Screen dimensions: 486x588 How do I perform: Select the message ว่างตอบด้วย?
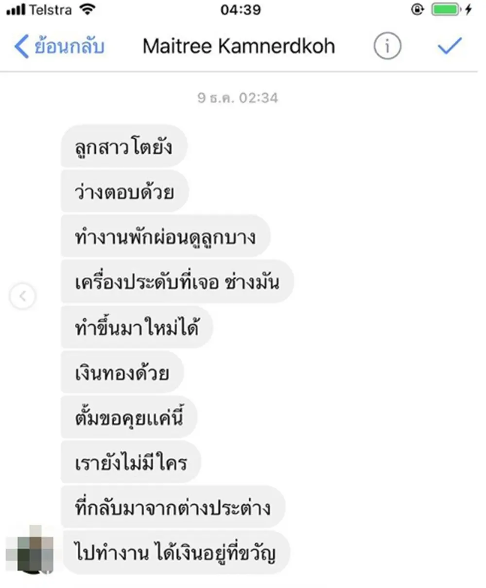click(x=125, y=192)
